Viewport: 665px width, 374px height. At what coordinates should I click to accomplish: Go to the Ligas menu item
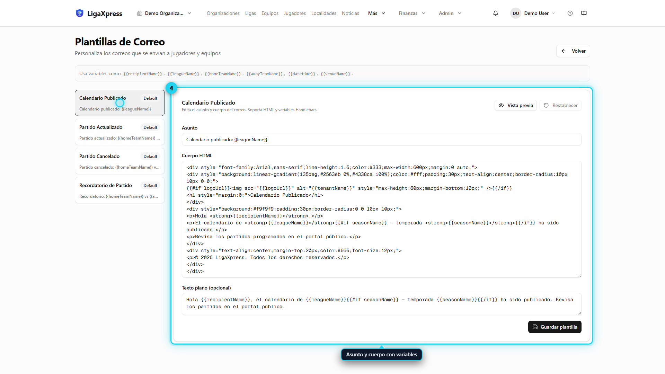point(250,13)
